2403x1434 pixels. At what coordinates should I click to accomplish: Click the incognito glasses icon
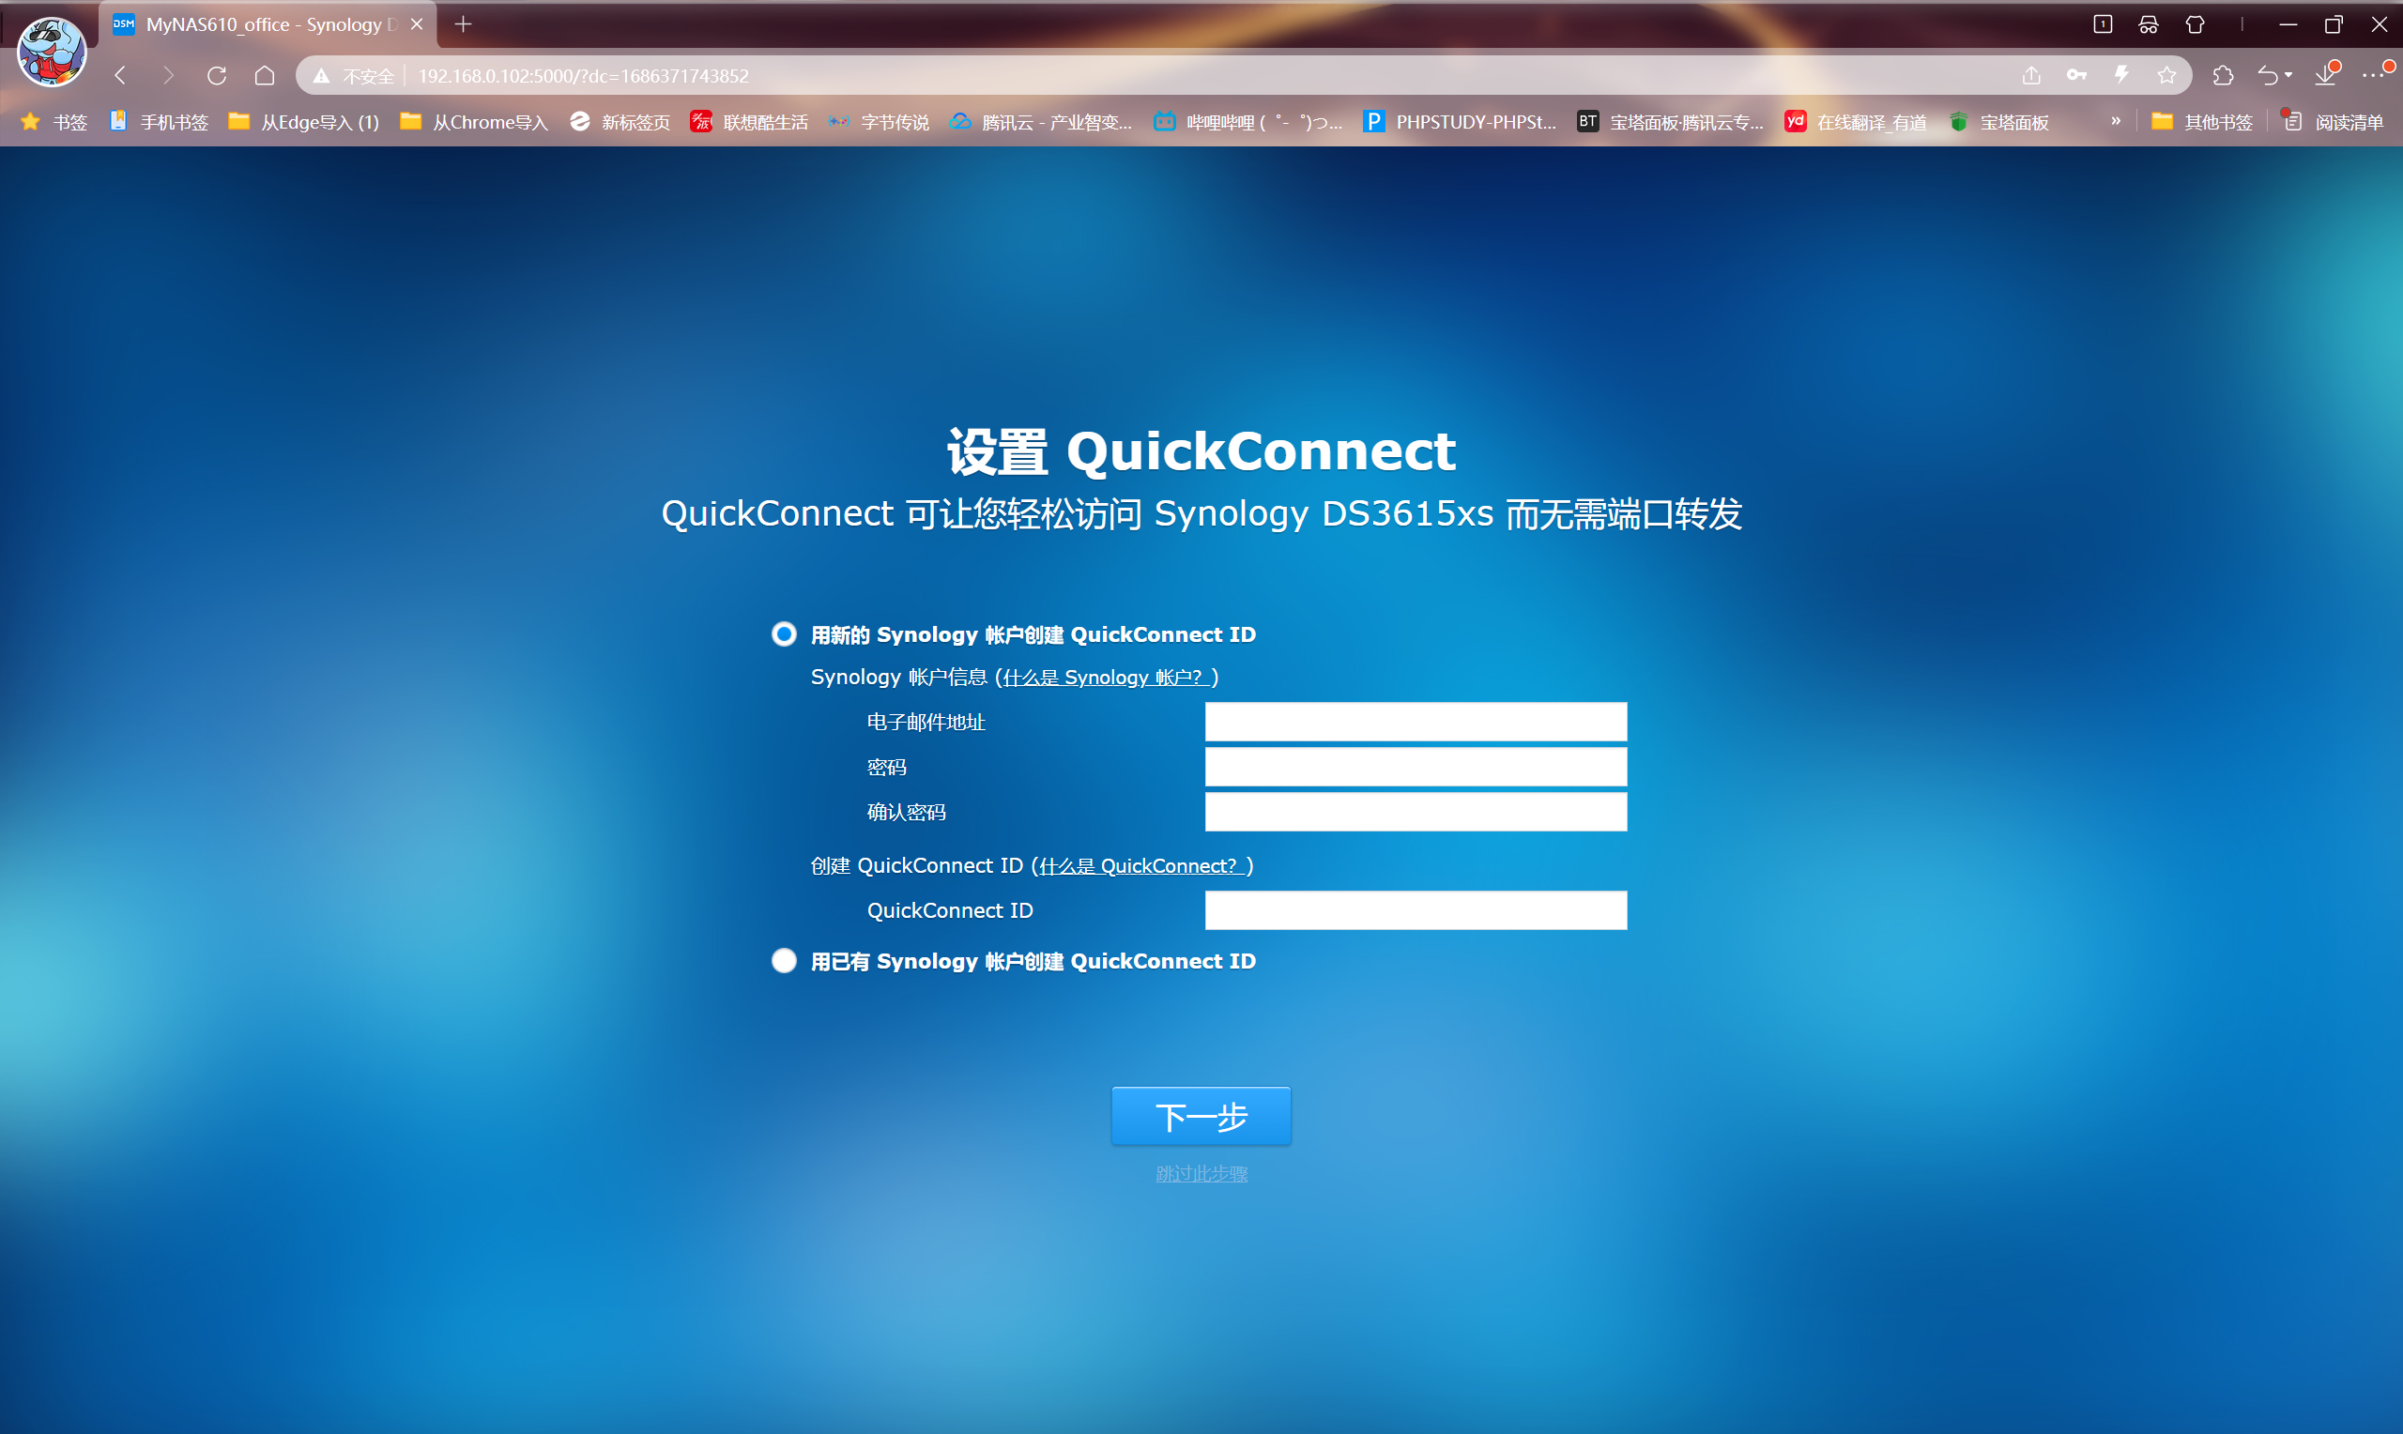(x=2148, y=24)
